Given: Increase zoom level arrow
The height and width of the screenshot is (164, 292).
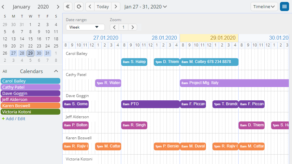Looking at the screenshot, I should point(133,27).
